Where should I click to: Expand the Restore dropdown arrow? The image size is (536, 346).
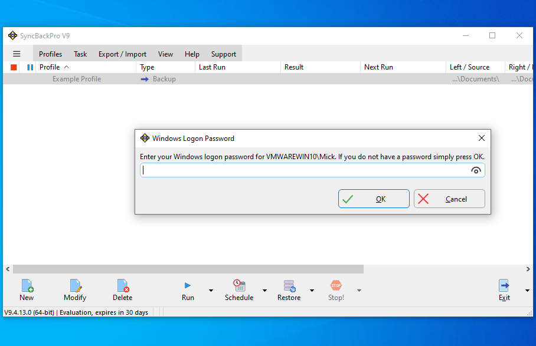click(312, 291)
